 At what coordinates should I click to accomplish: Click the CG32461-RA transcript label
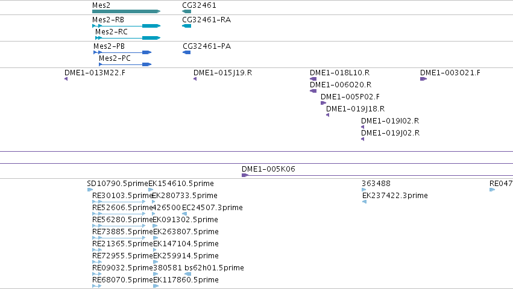pos(206,20)
